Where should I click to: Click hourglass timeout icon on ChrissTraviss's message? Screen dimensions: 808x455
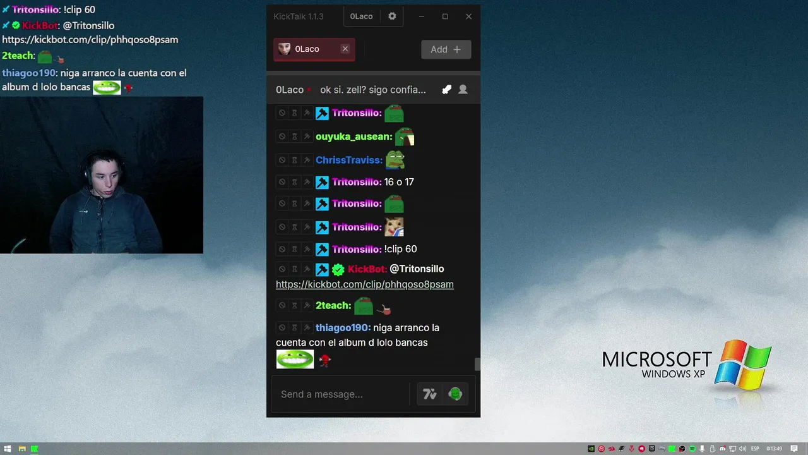click(294, 160)
